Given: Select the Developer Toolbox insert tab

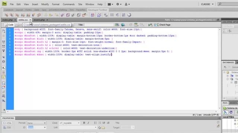Looking at the screenshot, I should pyautogui.click(x=97, y=10).
